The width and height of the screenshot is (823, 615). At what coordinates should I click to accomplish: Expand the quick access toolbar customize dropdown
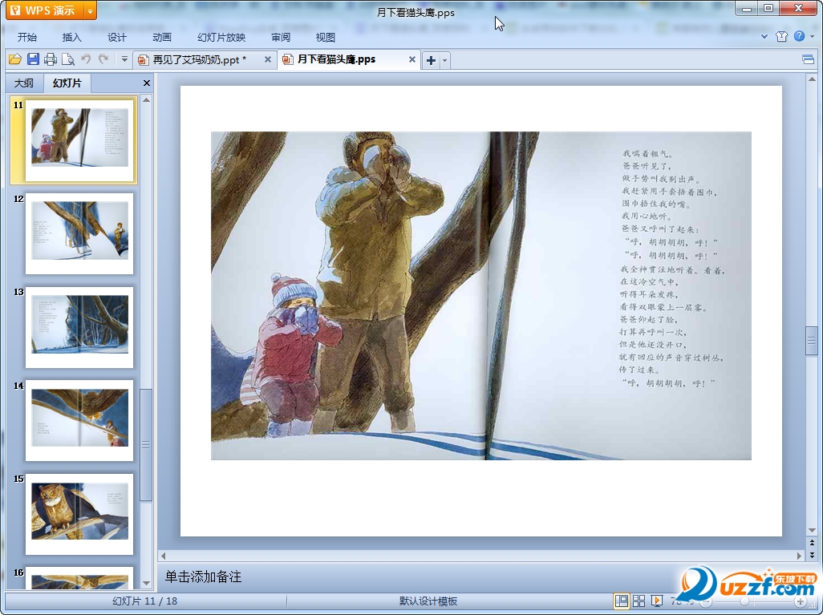pos(124,59)
